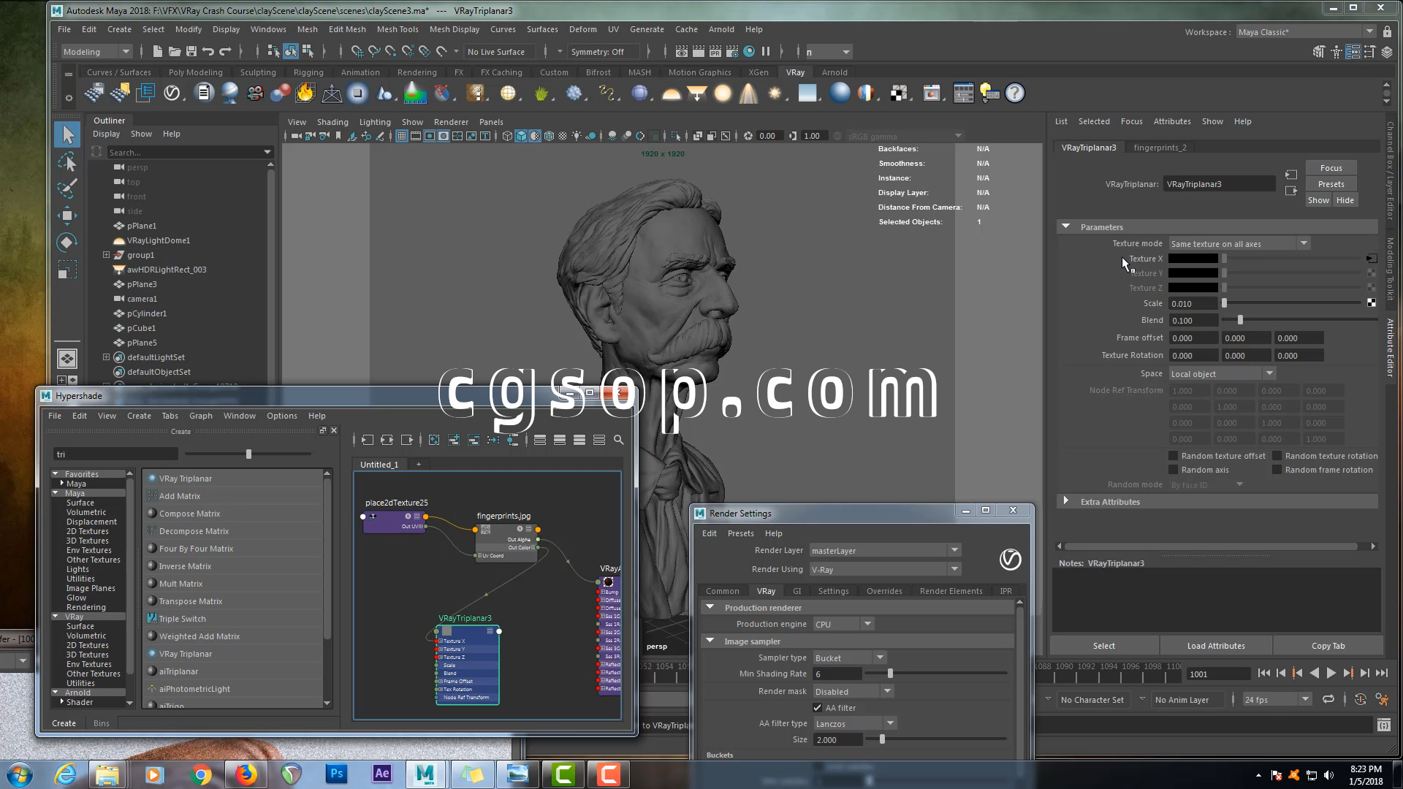
Task: Switch to the GI tab in Render Settings
Action: pyautogui.click(x=796, y=591)
